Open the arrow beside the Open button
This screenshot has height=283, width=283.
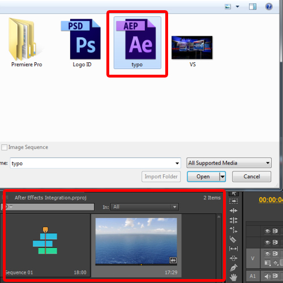222,177
